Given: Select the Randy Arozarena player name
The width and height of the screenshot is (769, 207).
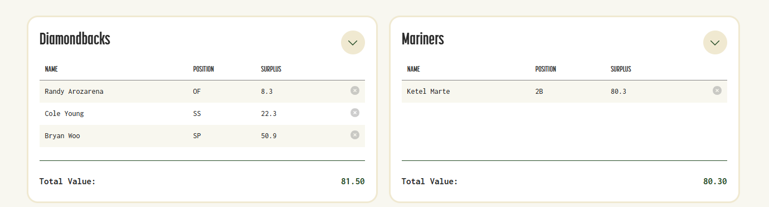Looking at the screenshot, I should point(74,92).
